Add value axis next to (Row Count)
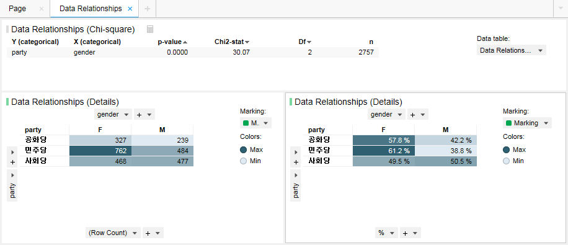The height and width of the screenshot is (245, 568). [x=153, y=233]
